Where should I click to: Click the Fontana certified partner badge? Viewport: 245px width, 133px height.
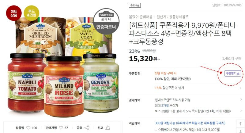coord(106,21)
